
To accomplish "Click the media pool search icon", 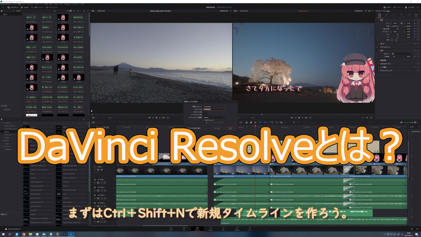I will [78, 11].
